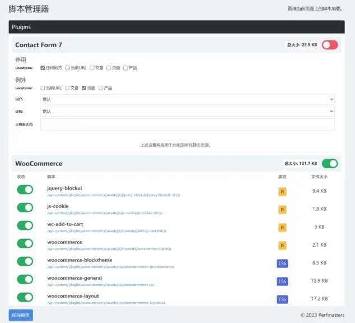
Task: Click the woocommerce-blocktheme script name
Action: pos(80,260)
